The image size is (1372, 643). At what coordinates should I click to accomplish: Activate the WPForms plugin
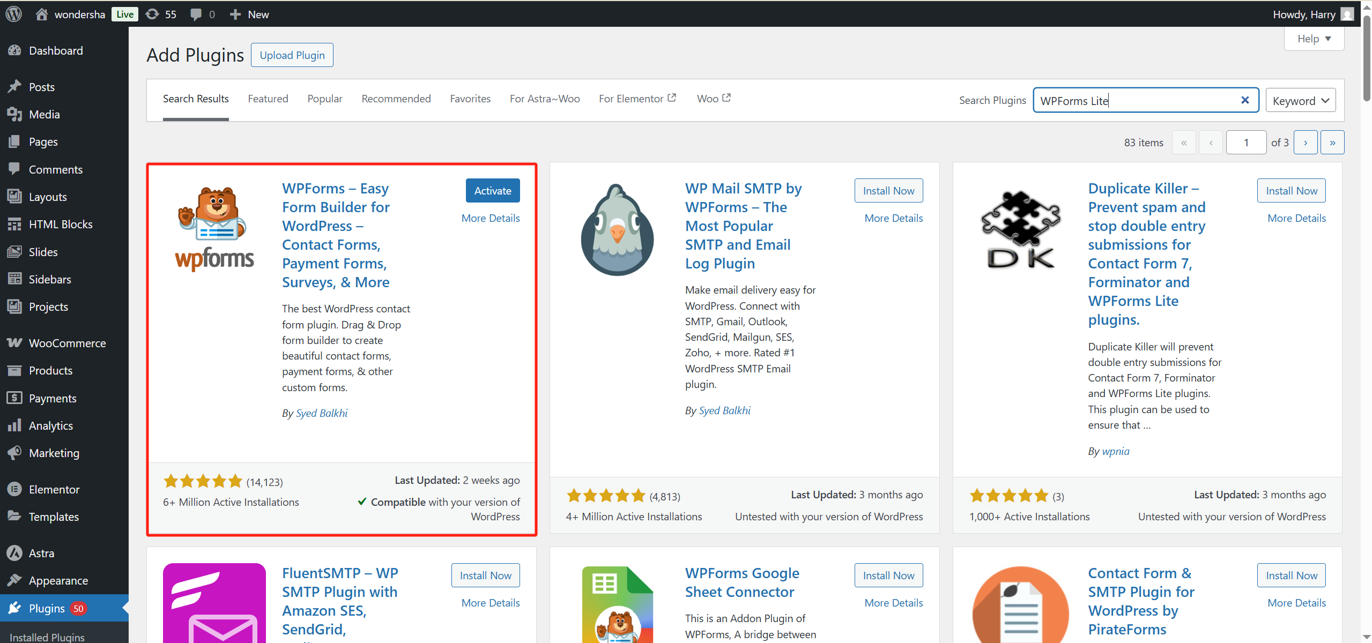coord(492,191)
